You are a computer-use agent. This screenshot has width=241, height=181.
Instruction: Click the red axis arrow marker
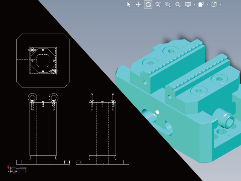coord(9,166)
